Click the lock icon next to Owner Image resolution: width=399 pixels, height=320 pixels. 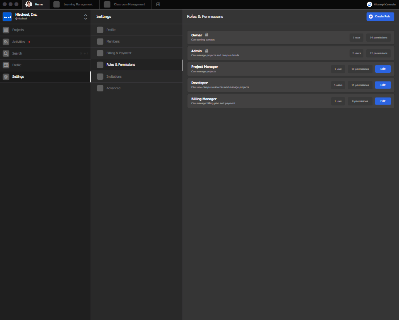(207, 35)
